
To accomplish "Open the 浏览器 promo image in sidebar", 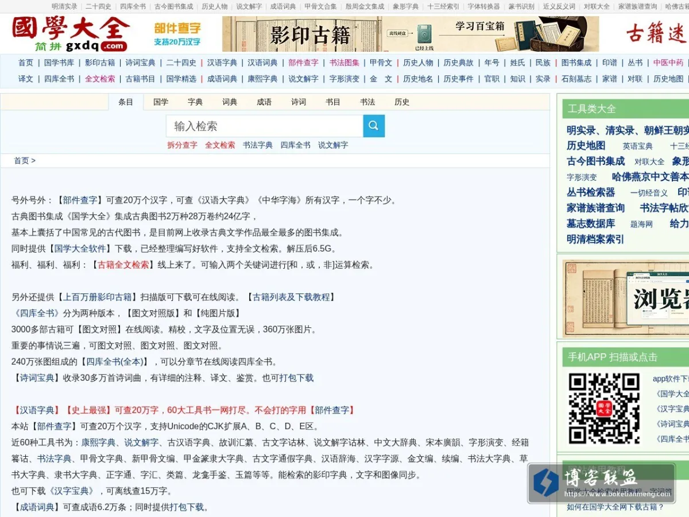I will pos(626,298).
